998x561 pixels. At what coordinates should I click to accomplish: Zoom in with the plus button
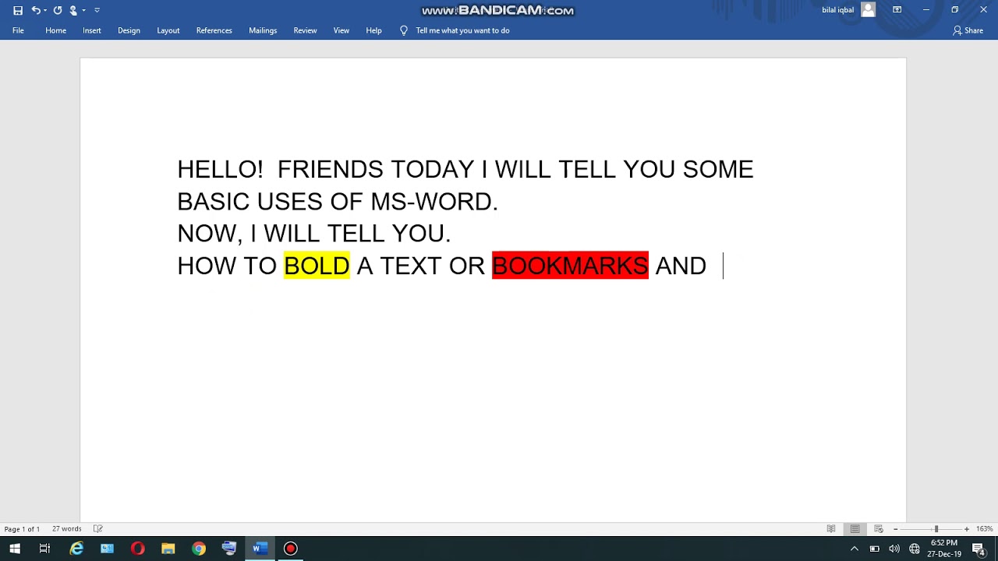[967, 529]
